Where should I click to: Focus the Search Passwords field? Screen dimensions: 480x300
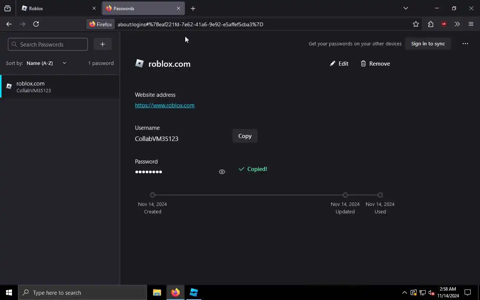pyautogui.click(x=48, y=44)
